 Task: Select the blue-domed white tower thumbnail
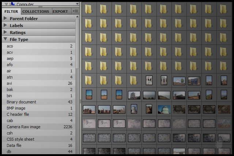coord(164,109)
